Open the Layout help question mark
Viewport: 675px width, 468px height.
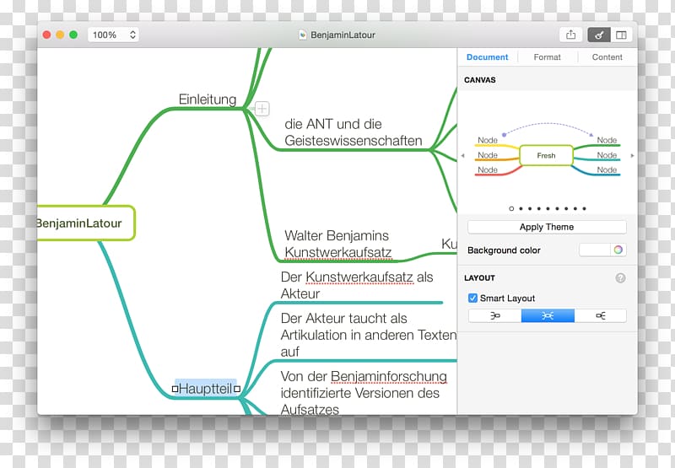click(x=620, y=278)
